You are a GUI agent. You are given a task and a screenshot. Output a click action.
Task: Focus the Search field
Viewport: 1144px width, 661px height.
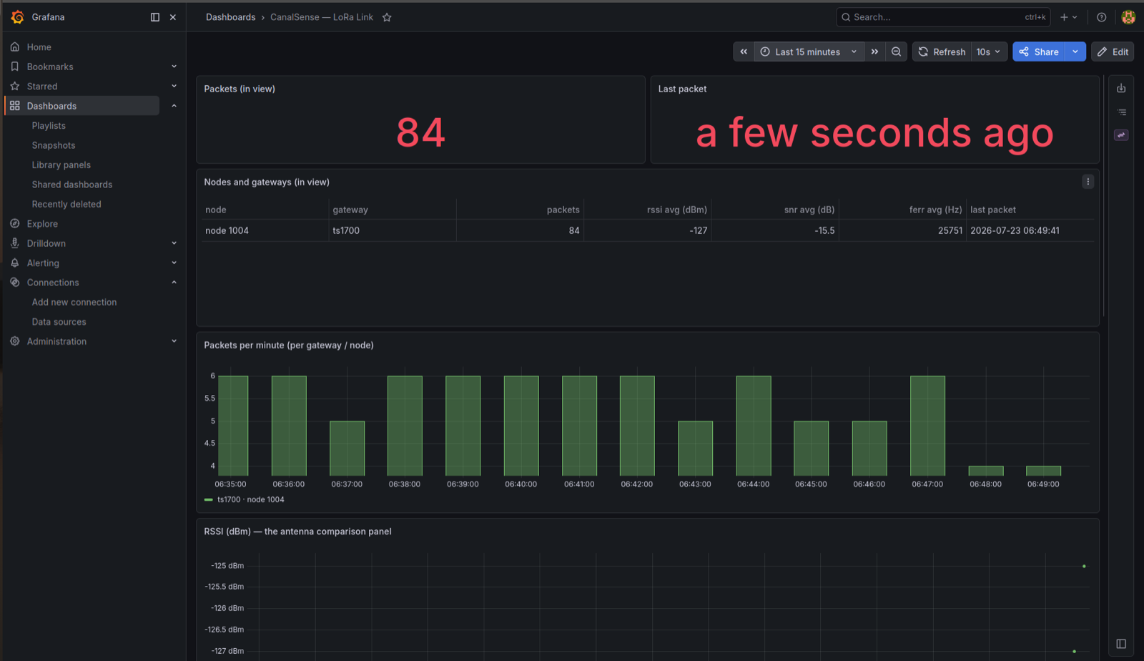pos(943,17)
